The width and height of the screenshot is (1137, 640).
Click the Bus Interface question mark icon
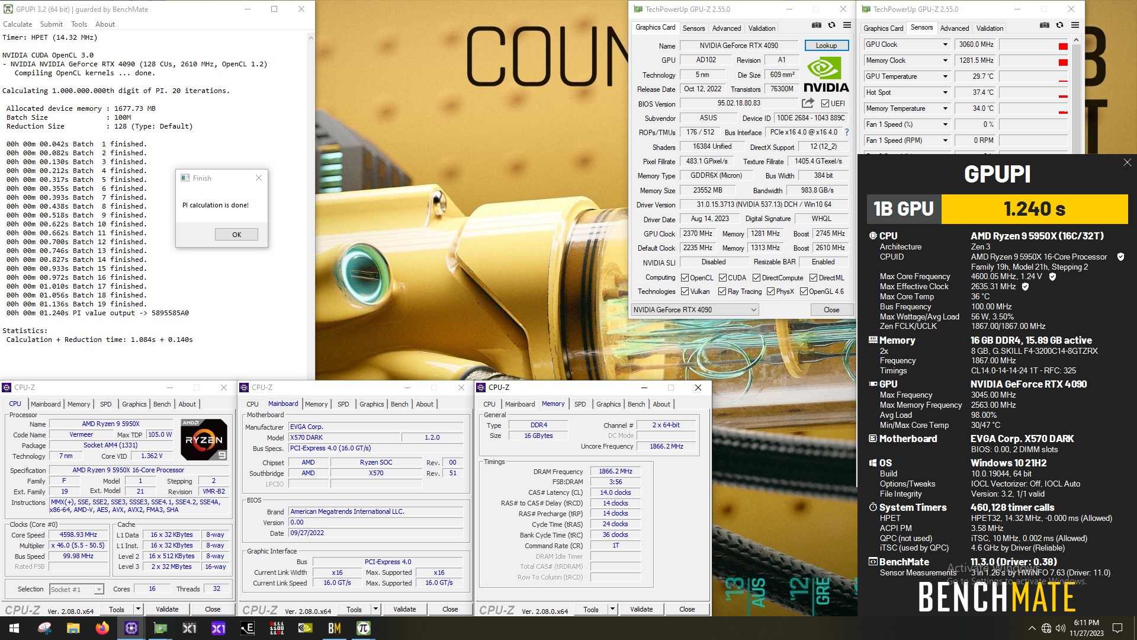click(847, 132)
